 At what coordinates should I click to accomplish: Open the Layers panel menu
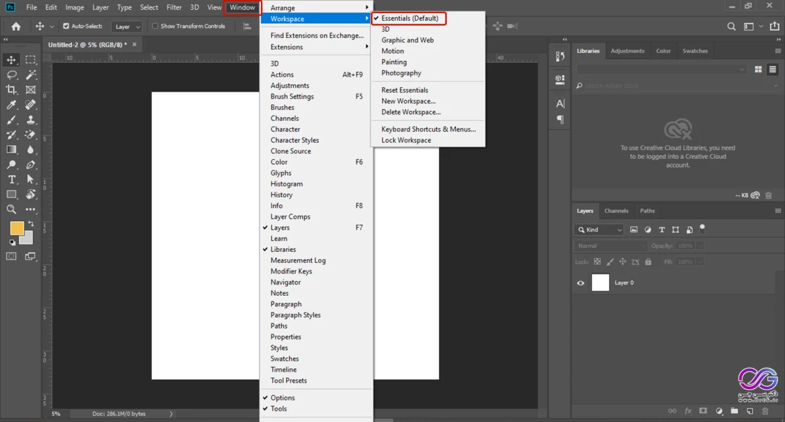point(778,211)
